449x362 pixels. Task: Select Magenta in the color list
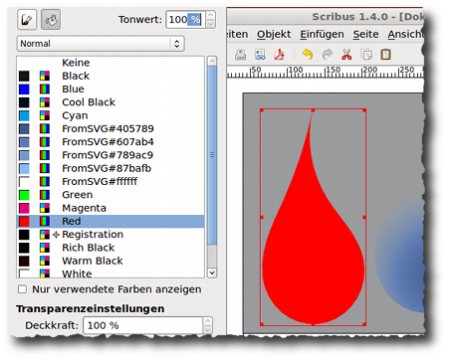[111, 208]
